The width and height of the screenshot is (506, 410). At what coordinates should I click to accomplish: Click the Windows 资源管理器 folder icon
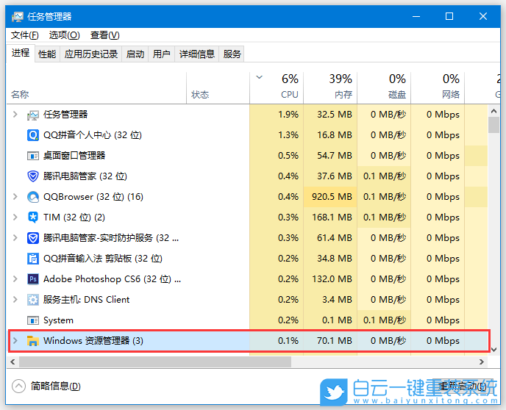[33, 341]
